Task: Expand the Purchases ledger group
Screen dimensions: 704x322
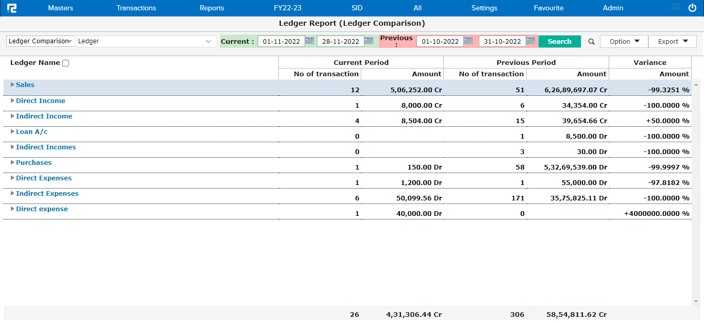Action: click(x=13, y=162)
